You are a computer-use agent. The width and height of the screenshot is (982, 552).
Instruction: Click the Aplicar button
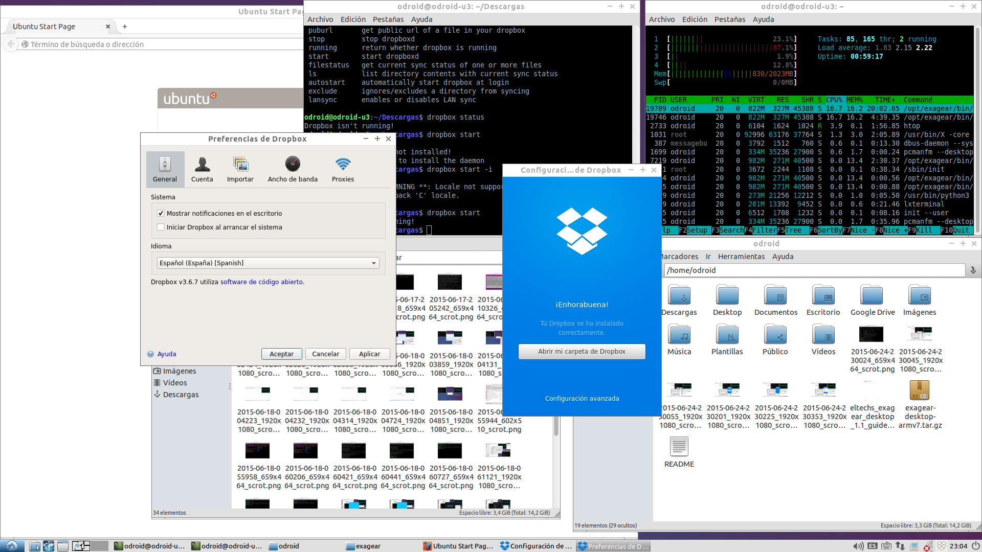pos(369,354)
